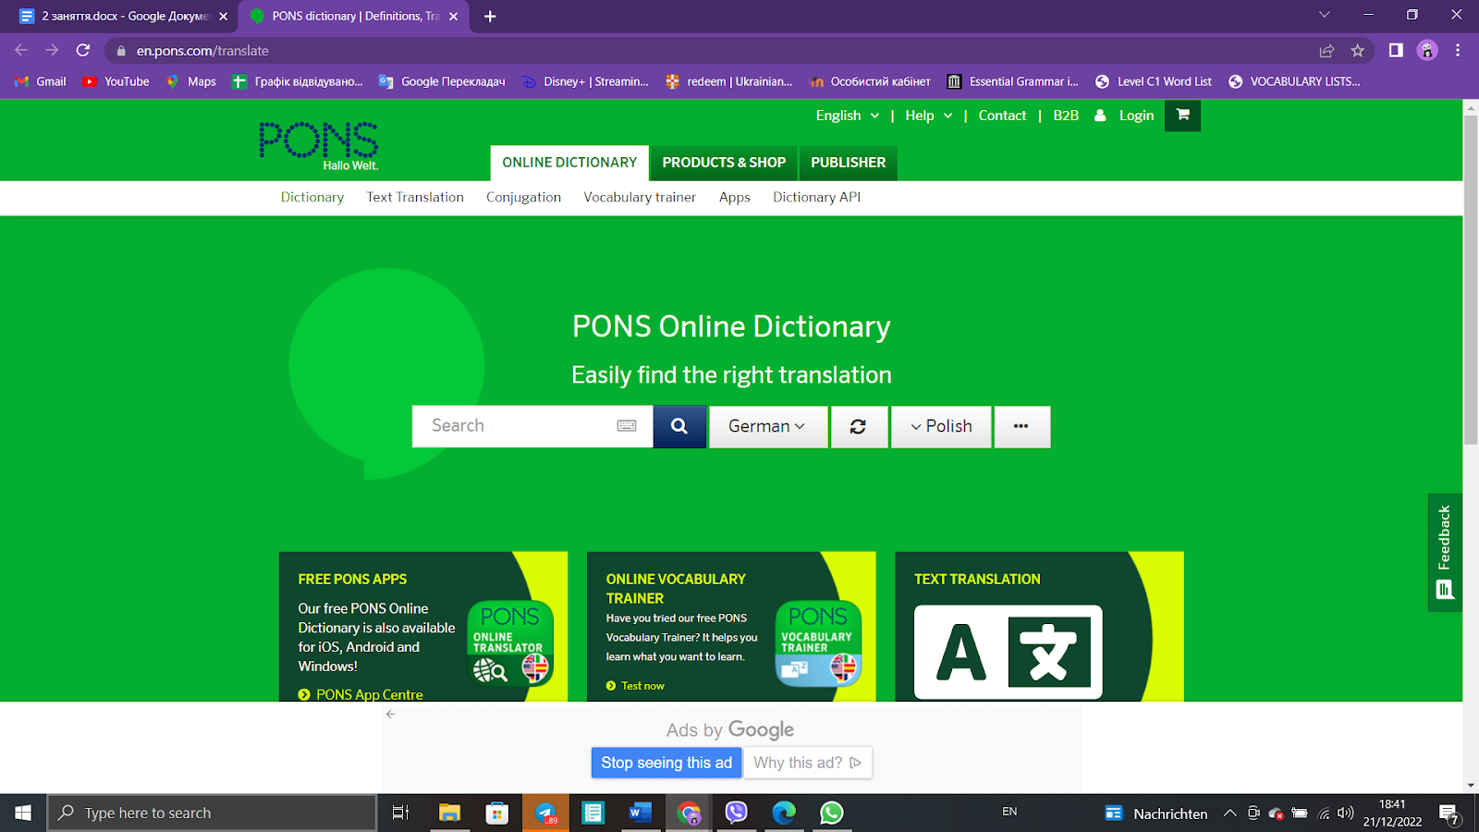Image resolution: width=1479 pixels, height=832 pixels.
Task: Open the Chrome profile avatar
Action: point(1427,51)
